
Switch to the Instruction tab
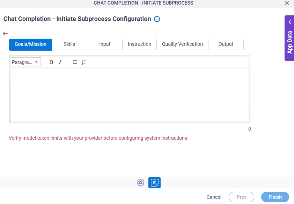[139, 44]
